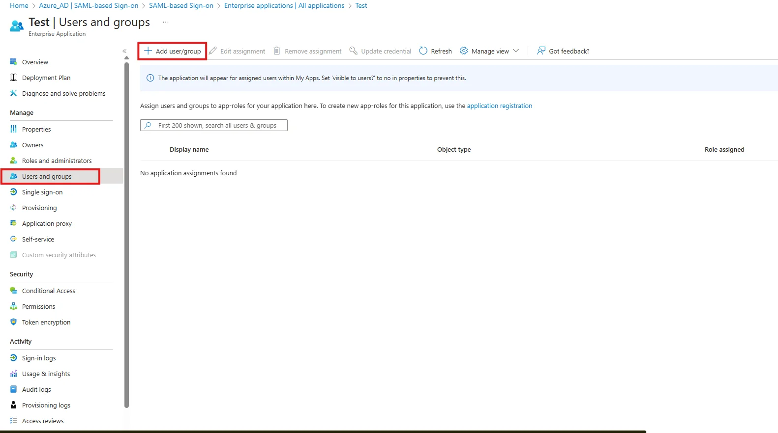
Task: Click the Usage & insights chart icon
Action: (x=13, y=374)
